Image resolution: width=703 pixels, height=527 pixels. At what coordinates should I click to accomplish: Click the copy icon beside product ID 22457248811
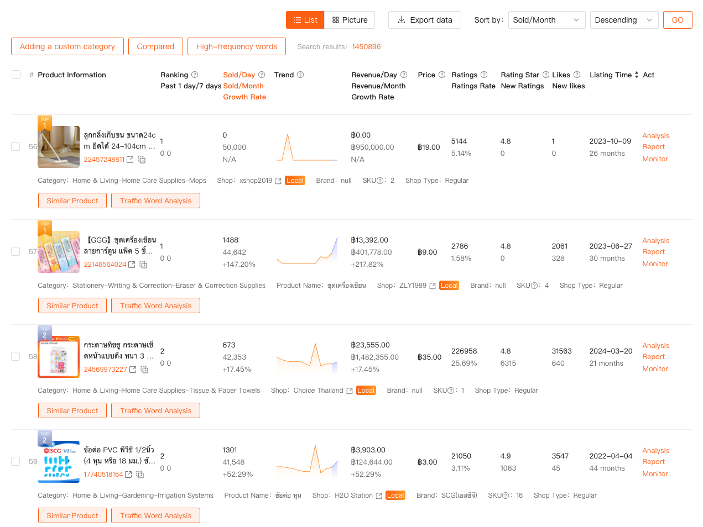(x=142, y=160)
